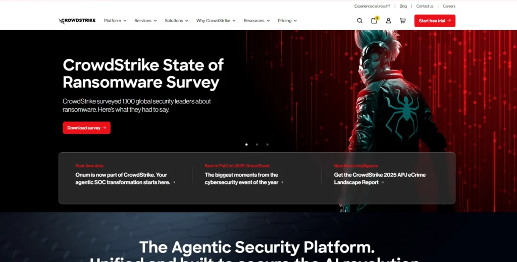The width and height of the screenshot is (517, 262).
Task: Click Start free trial button
Action: pyautogui.click(x=435, y=21)
